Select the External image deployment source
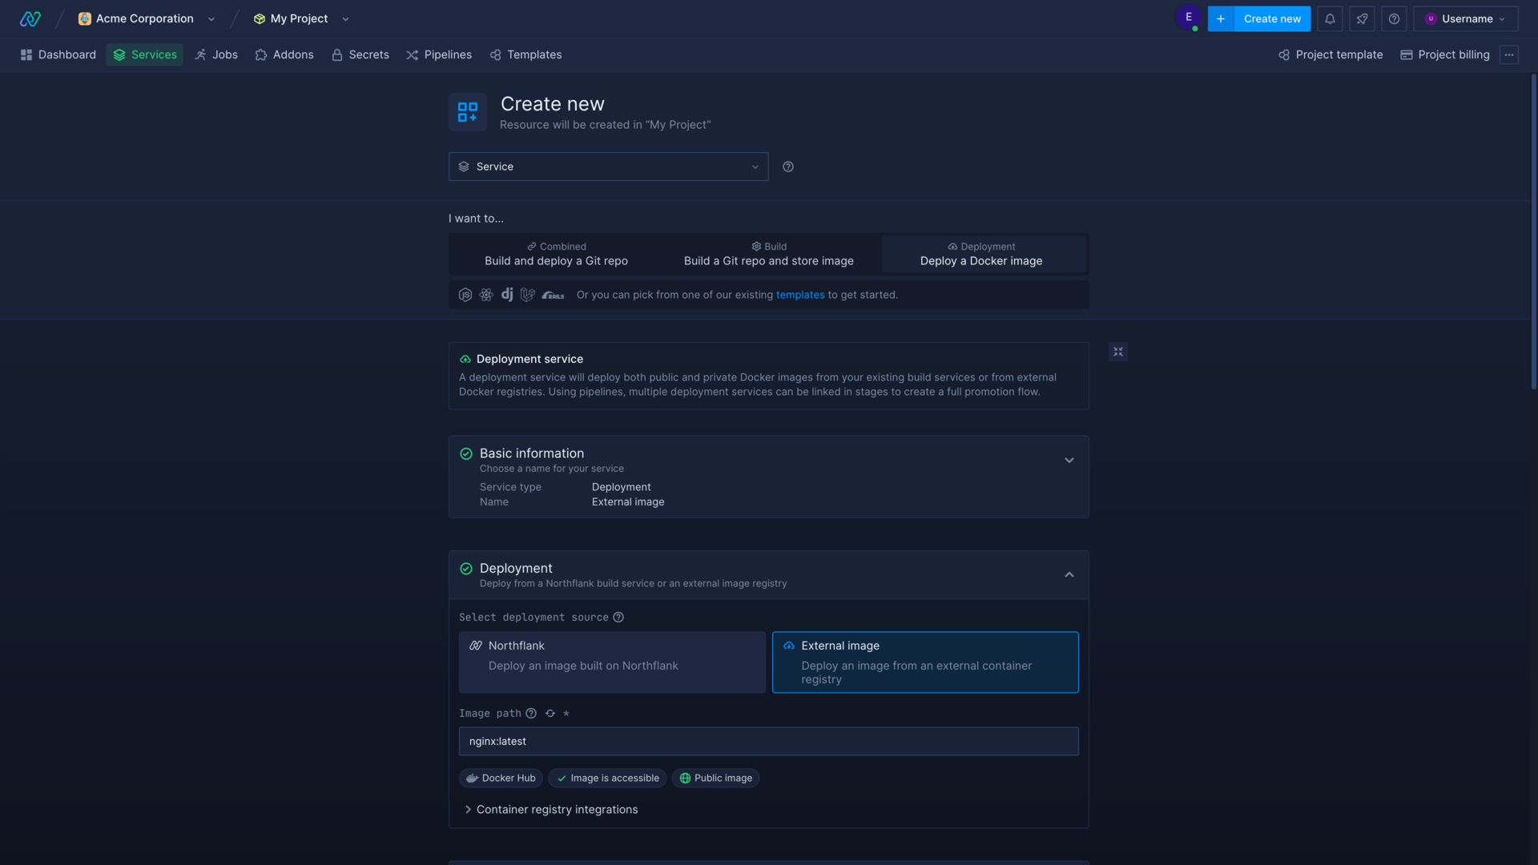 [925, 662]
